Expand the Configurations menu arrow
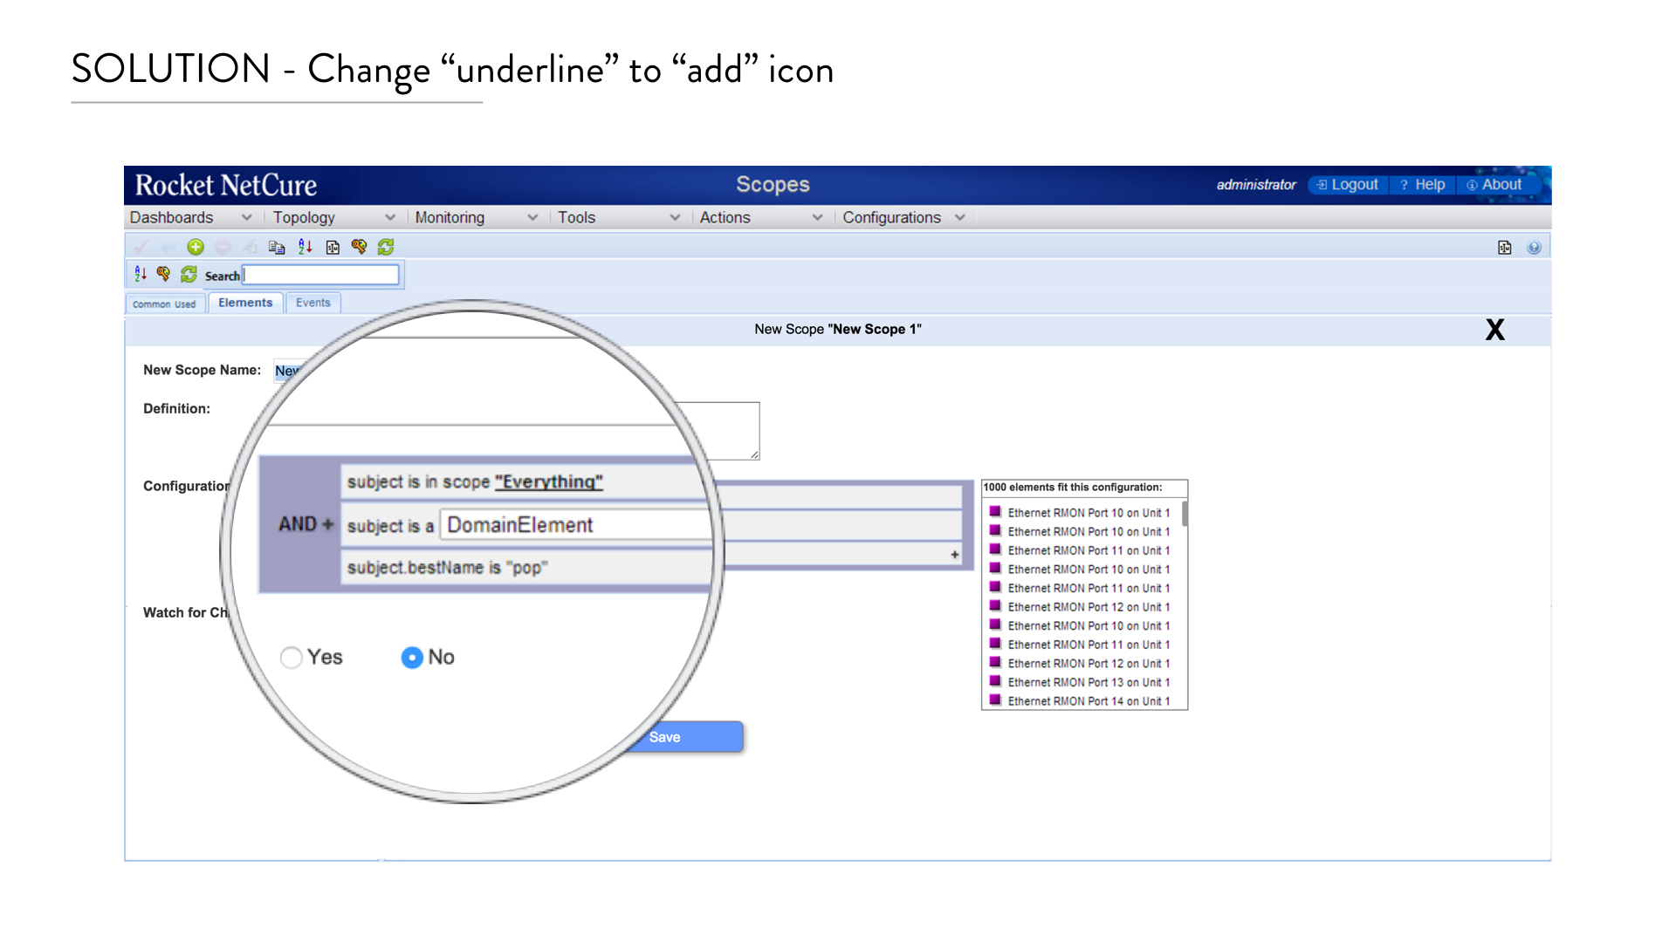The image size is (1676, 942). coord(960,218)
